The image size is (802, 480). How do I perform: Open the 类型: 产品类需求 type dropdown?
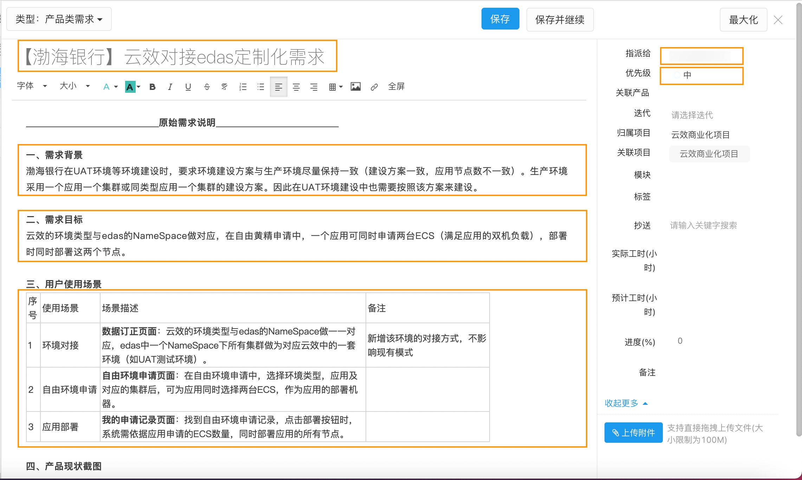(x=59, y=19)
